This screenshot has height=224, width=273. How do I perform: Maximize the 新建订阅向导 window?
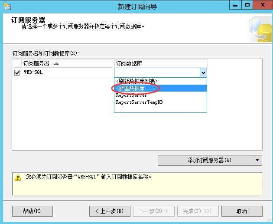coord(247,5)
